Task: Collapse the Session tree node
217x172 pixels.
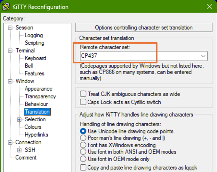Action: pyautogui.click(x=11, y=28)
